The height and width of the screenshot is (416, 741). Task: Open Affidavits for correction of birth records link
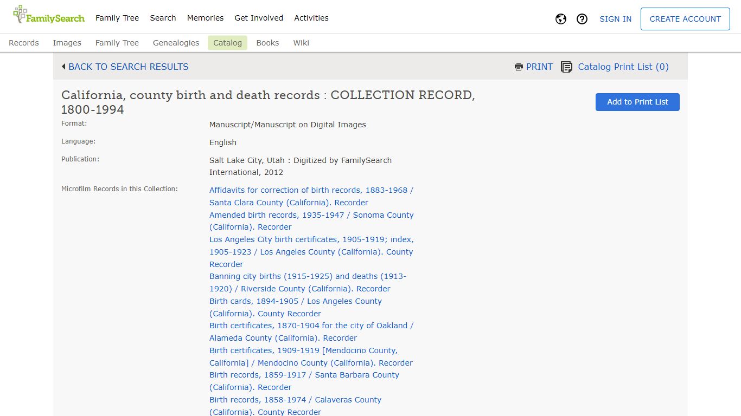(x=311, y=196)
